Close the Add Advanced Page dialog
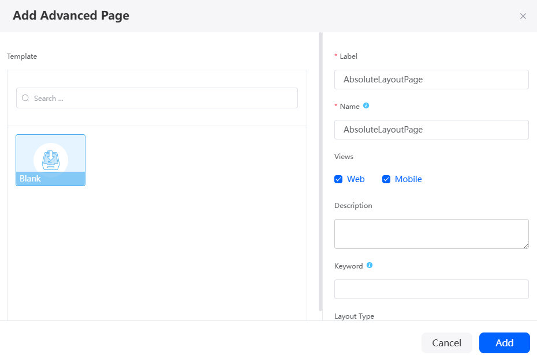537x359 pixels. (523, 16)
